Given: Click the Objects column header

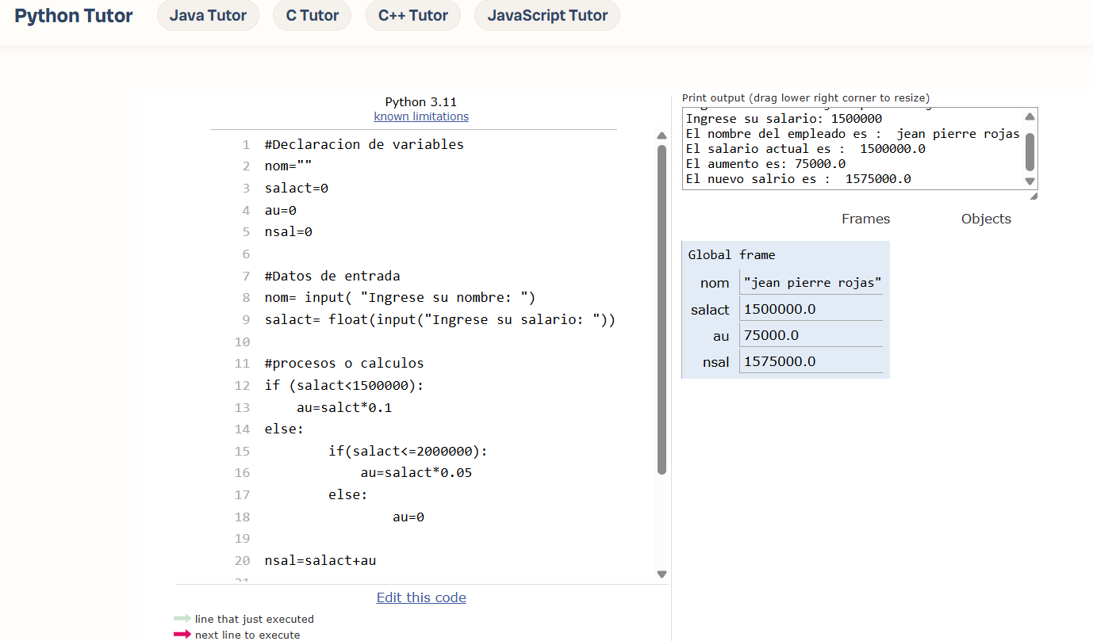Looking at the screenshot, I should 986,219.
